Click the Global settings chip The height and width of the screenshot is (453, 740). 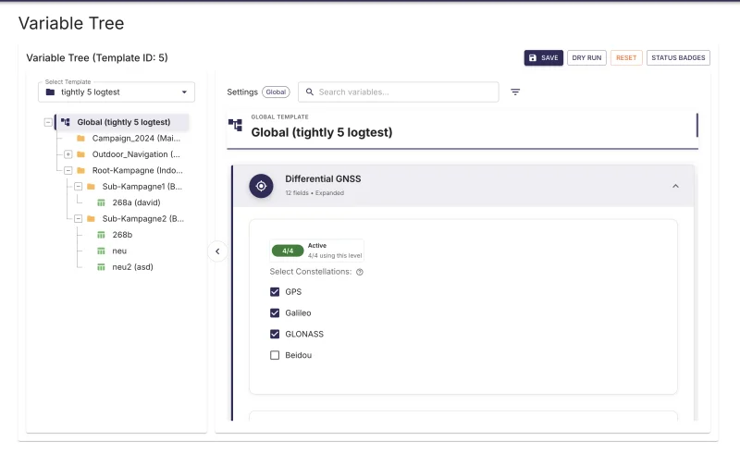click(x=276, y=92)
